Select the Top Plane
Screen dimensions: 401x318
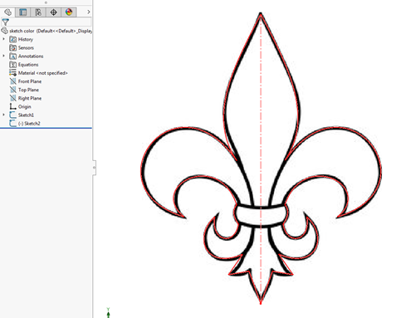tap(28, 90)
